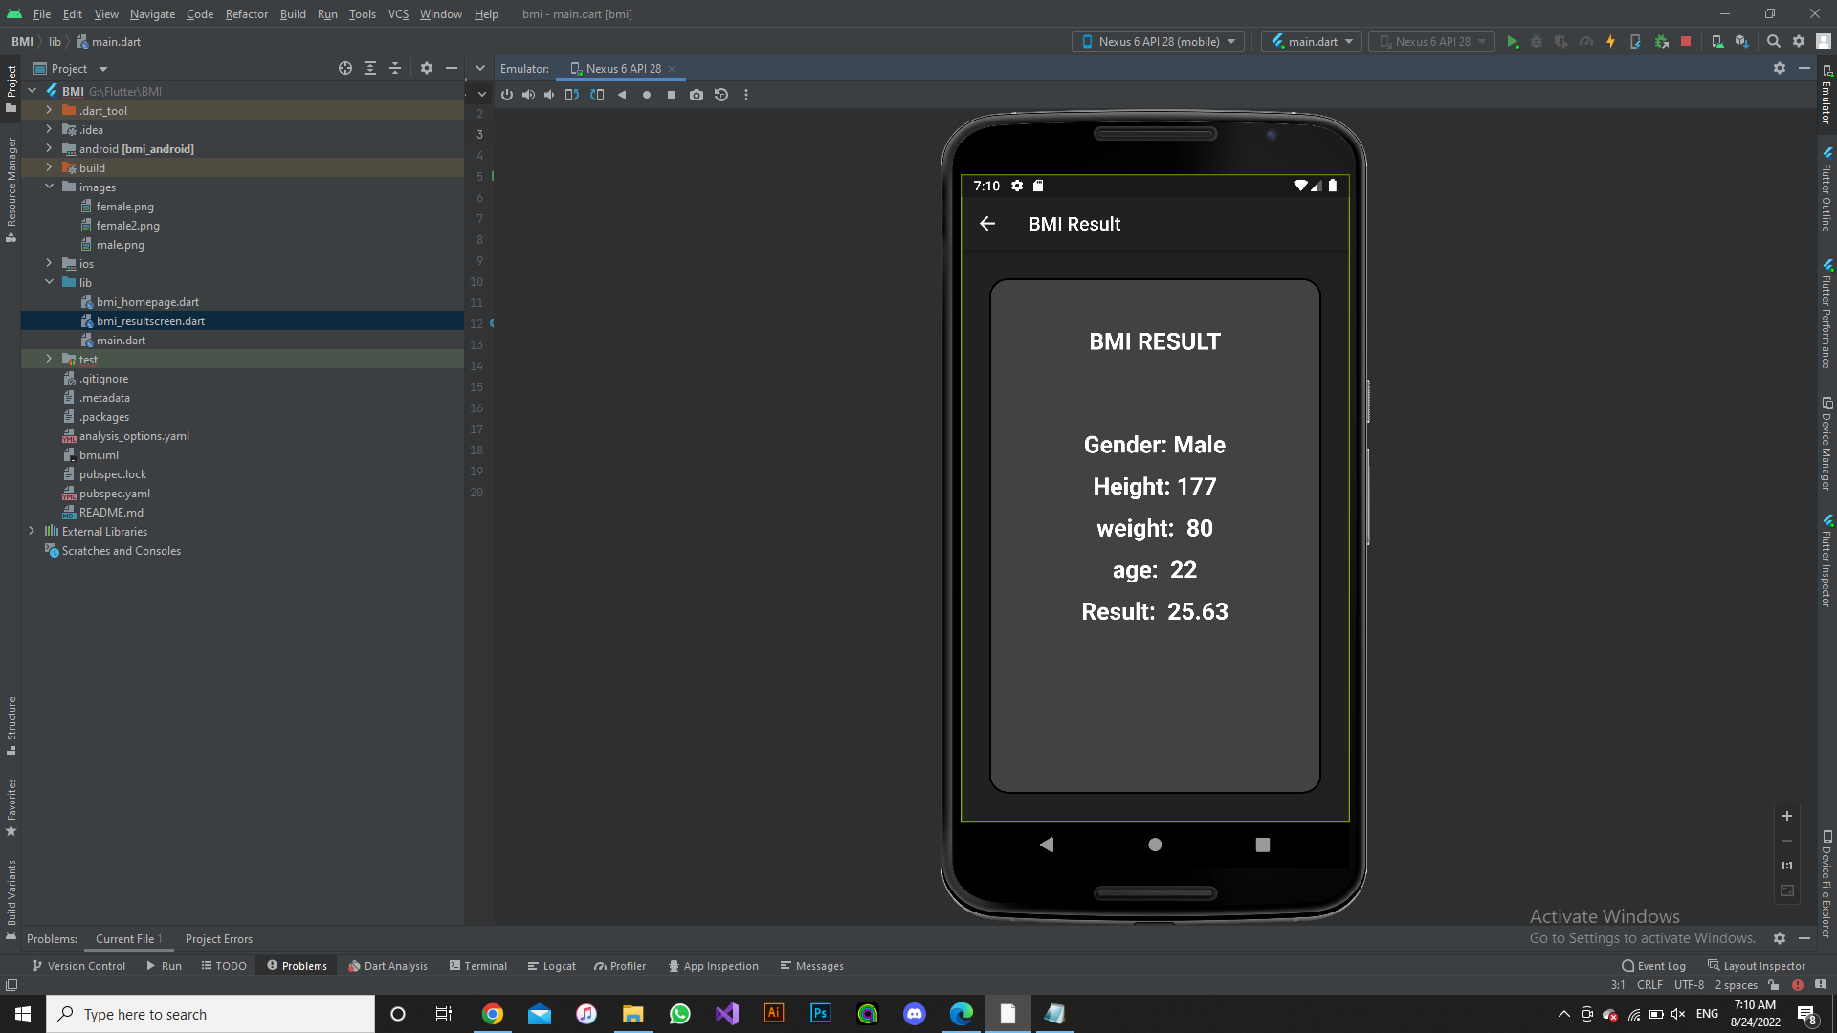Open Search Everywhere in Android Studio
The image size is (1837, 1033).
(x=1773, y=41)
